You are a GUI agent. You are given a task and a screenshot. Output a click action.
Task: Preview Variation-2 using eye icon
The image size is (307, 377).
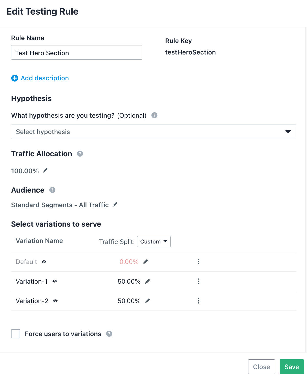pos(56,301)
